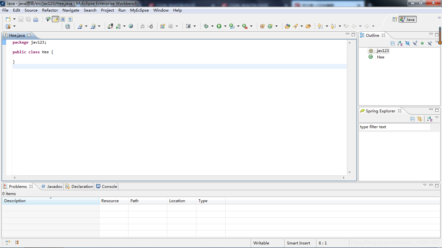This screenshot has height=248, width=442.
Task: Click the editor horizontal scrollbar right arrow
Action: click(344, 178)
